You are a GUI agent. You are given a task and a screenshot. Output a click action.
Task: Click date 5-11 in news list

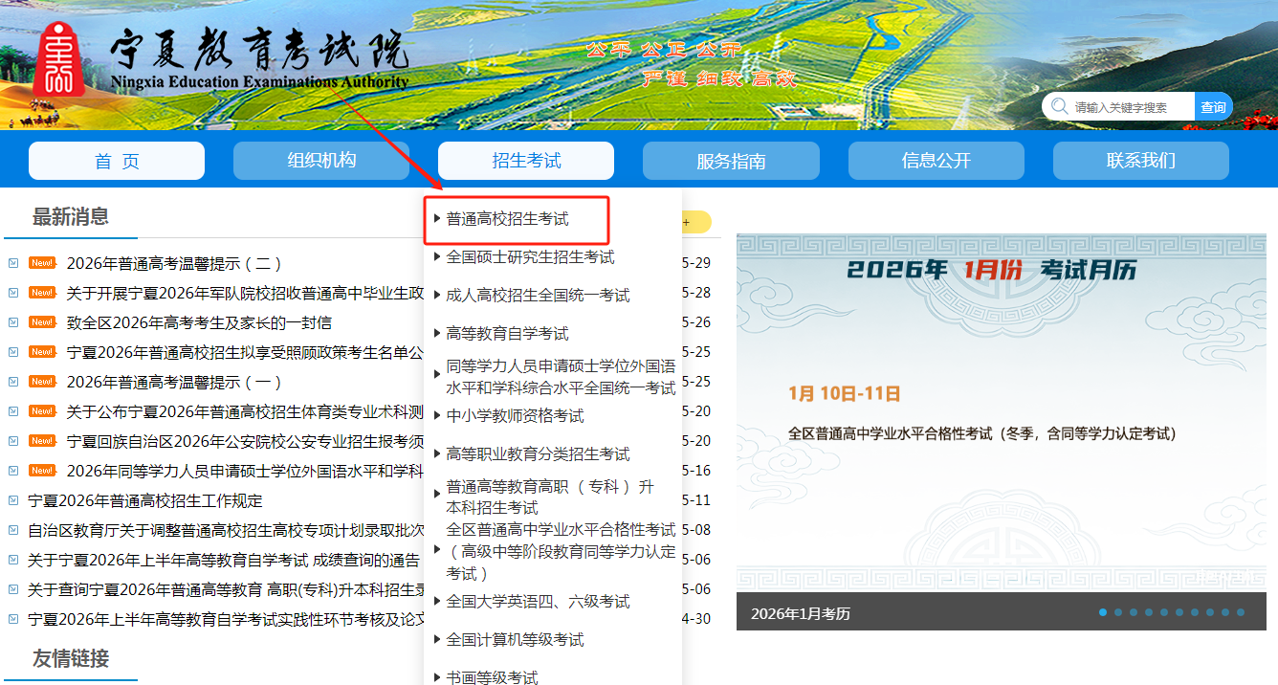(695, 500)
